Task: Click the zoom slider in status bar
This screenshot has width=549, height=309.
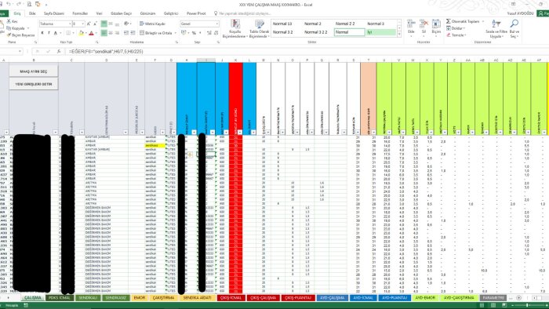Action: pos(527,306)
